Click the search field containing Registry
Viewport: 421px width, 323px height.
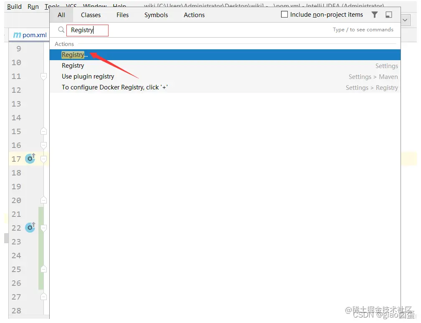(87, 30)
